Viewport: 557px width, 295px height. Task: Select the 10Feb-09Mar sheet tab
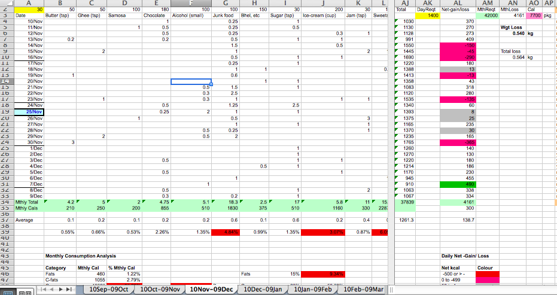(364, 290)
